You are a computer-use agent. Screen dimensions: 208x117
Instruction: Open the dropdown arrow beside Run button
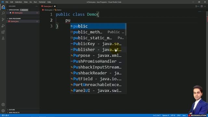point(199,6)
